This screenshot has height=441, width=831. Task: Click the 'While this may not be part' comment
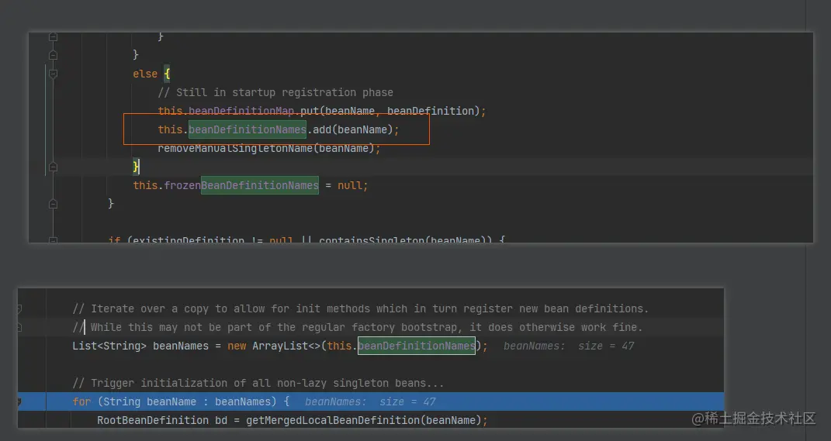click(x=357, y=327)
